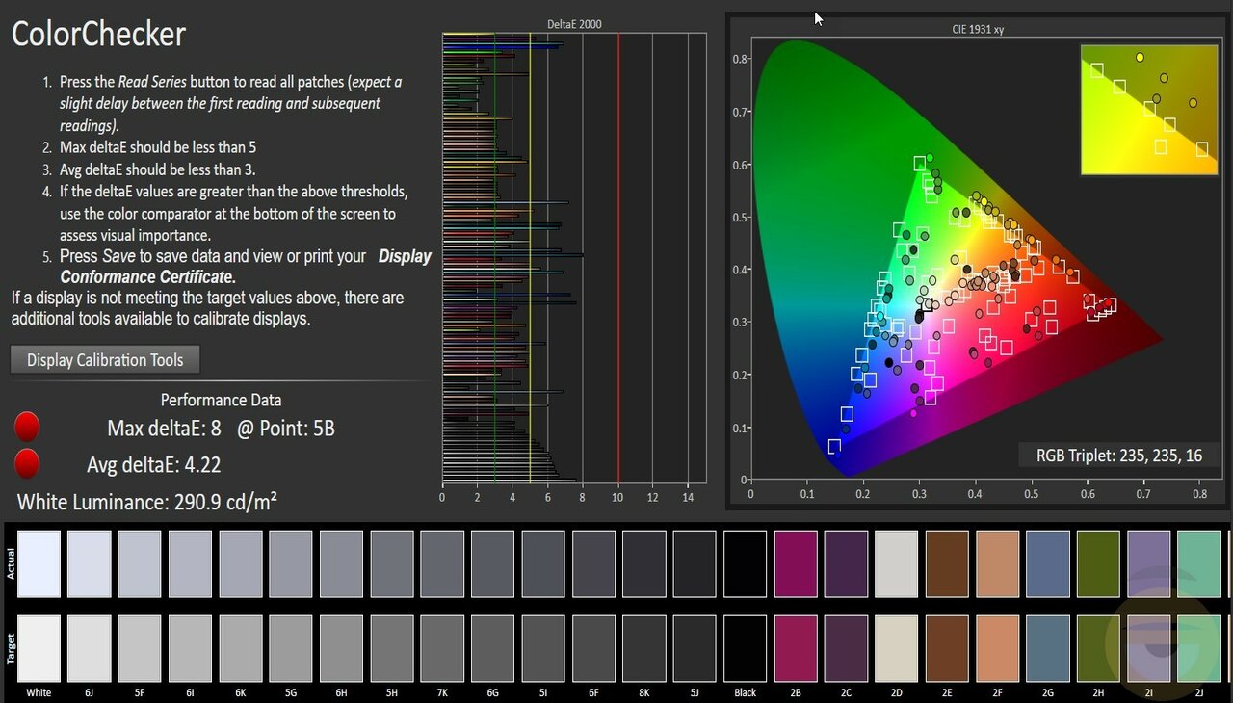Select the Actual swatch for patch 8K
This screenshot has width=1233, height=703.
644,564
